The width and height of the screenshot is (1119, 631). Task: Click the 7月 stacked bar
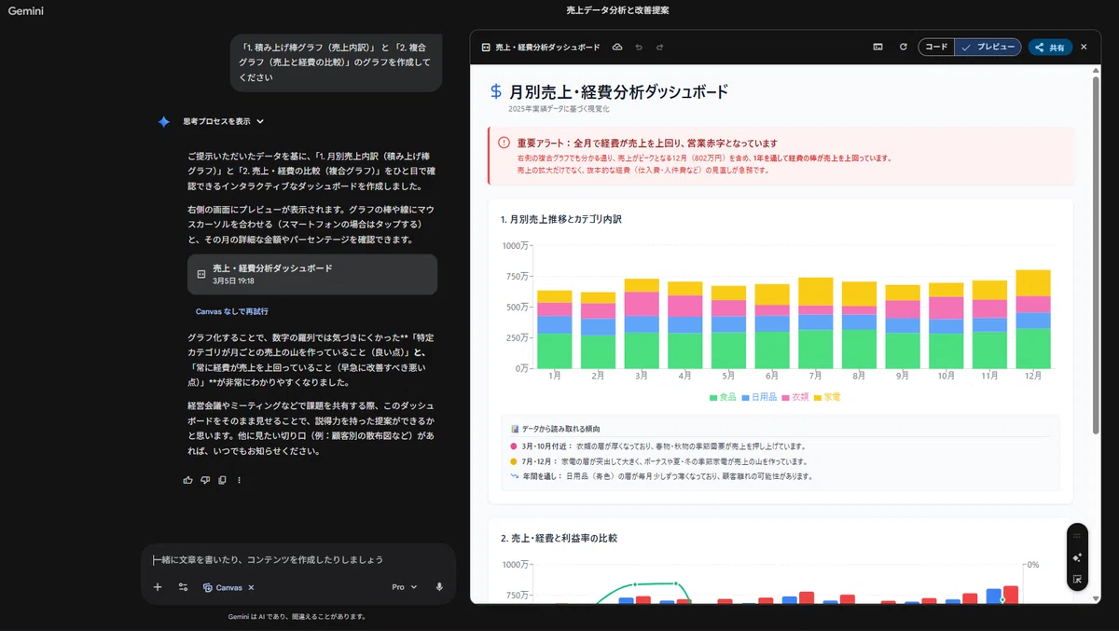pos(816,323)
